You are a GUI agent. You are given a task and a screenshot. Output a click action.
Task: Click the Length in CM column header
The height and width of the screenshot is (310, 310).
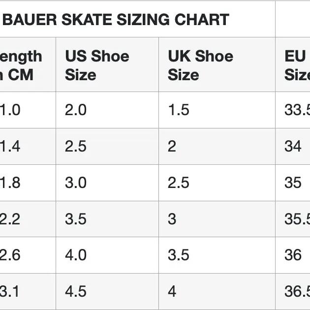[x=28, y=64]
